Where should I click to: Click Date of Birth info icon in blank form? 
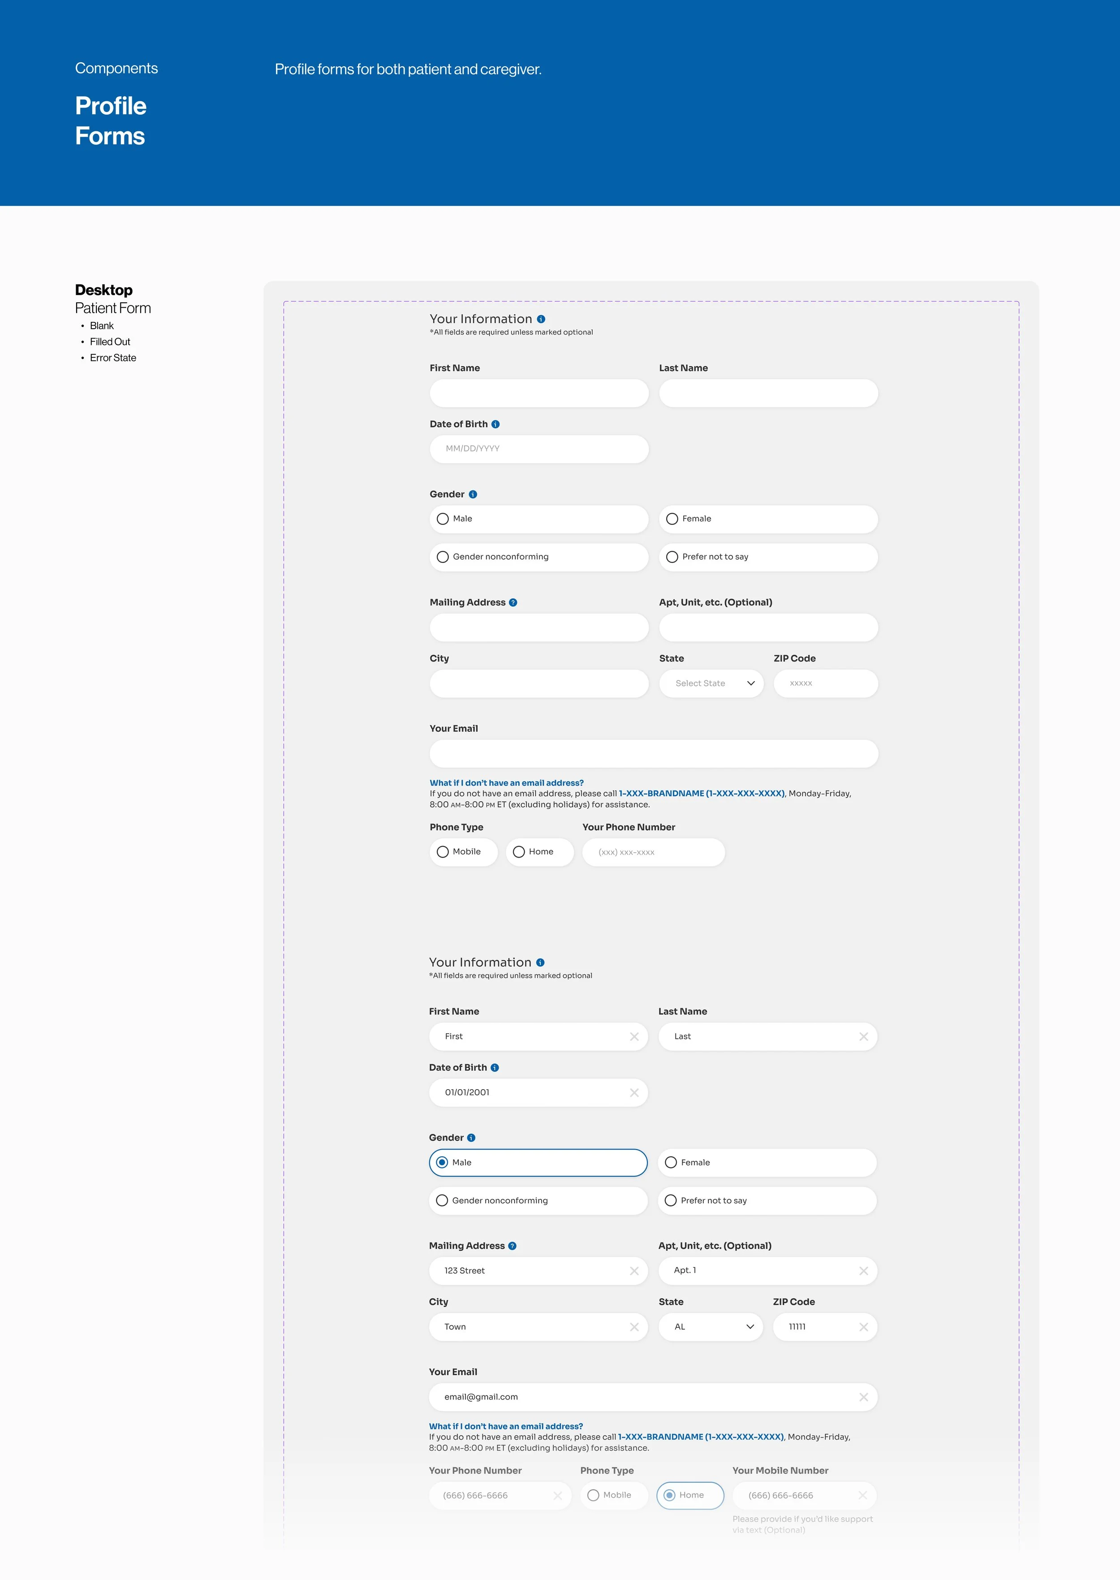coord(495,425)
